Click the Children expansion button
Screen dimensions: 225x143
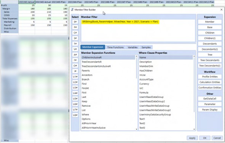click(x=210, y=33)
